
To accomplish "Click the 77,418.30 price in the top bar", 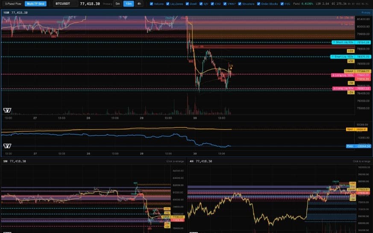I will (90, 4).
